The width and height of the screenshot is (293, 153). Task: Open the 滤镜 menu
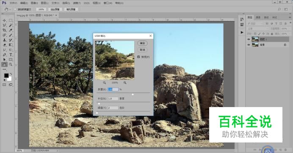tap(77, 3)
